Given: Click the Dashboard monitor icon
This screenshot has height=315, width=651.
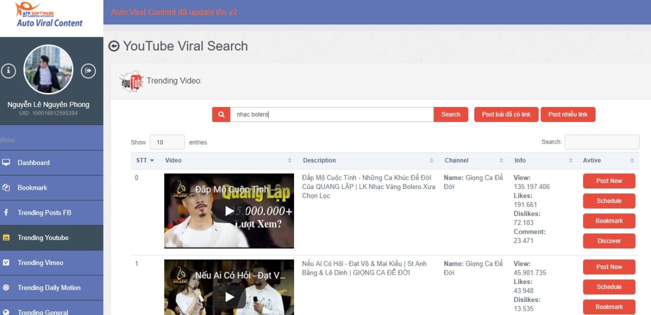Looking at the screenshot, I should click(x=7, y=162).
